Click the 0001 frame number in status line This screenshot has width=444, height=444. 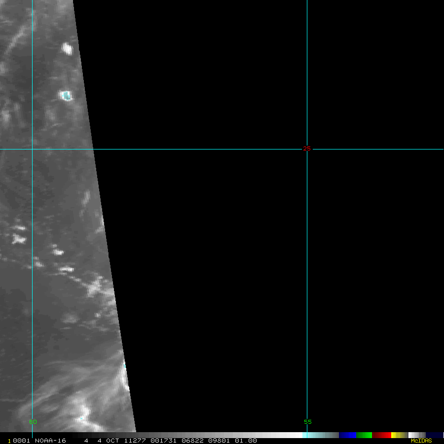click(x=19, y=441)
